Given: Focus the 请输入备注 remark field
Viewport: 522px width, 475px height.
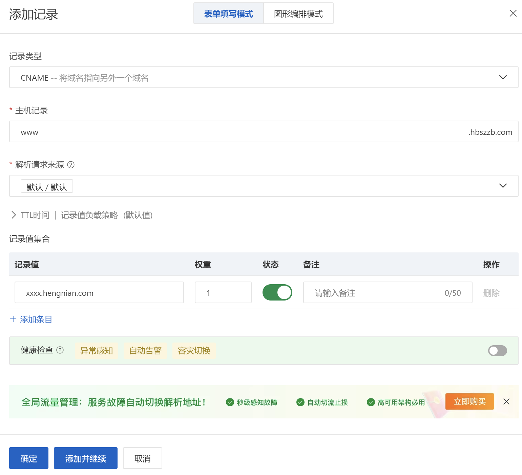Looking at the screenshot, I should coord(376,292).
